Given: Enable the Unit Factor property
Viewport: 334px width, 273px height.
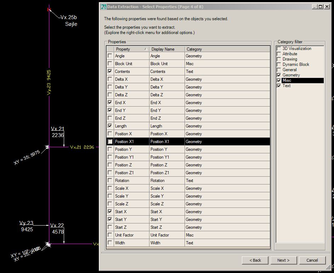Looking at the screenshot, I should click(110, 235).
